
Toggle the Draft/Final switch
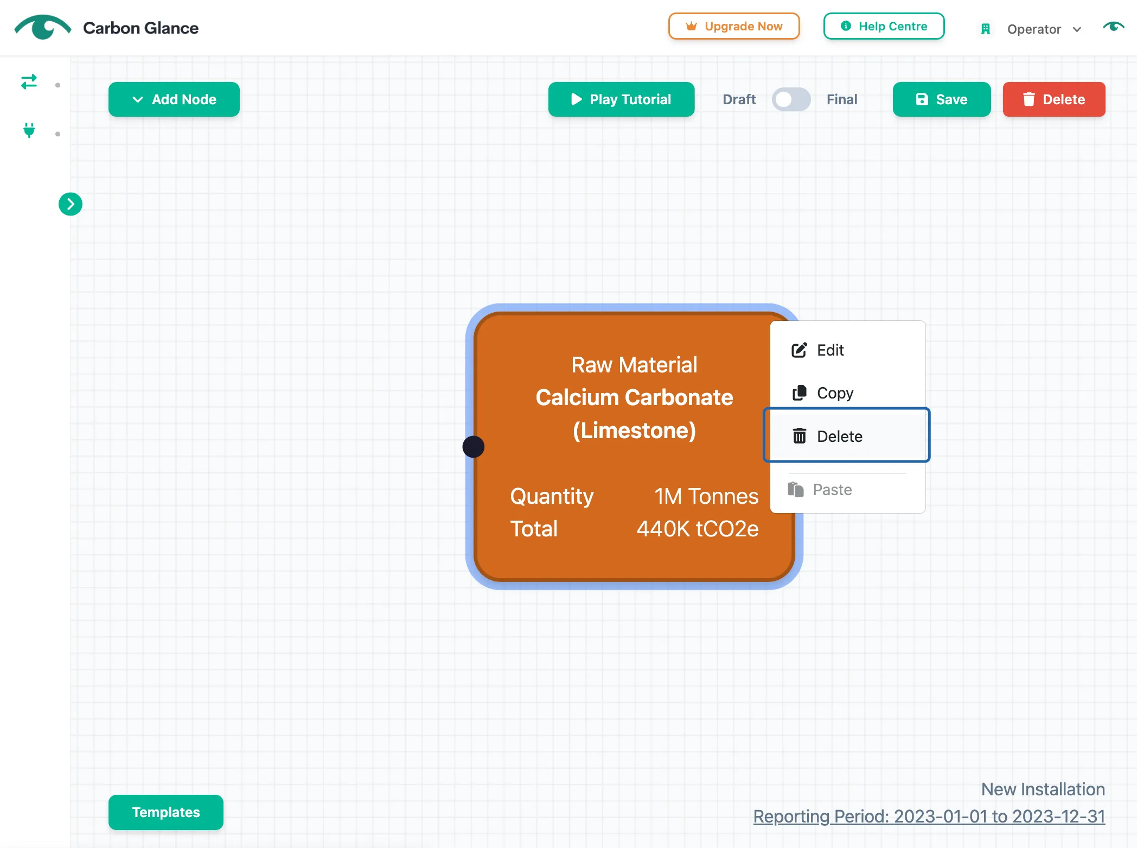click(791, 99)
